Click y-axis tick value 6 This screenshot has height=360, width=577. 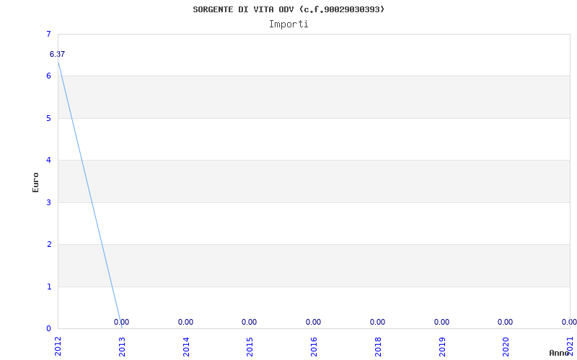[48, 76]
